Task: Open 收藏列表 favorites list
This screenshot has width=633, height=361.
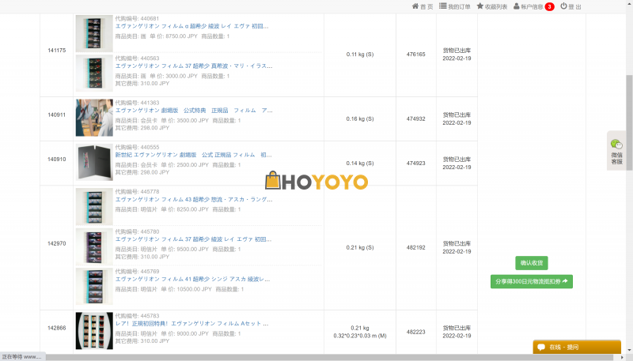Action: 491,6
